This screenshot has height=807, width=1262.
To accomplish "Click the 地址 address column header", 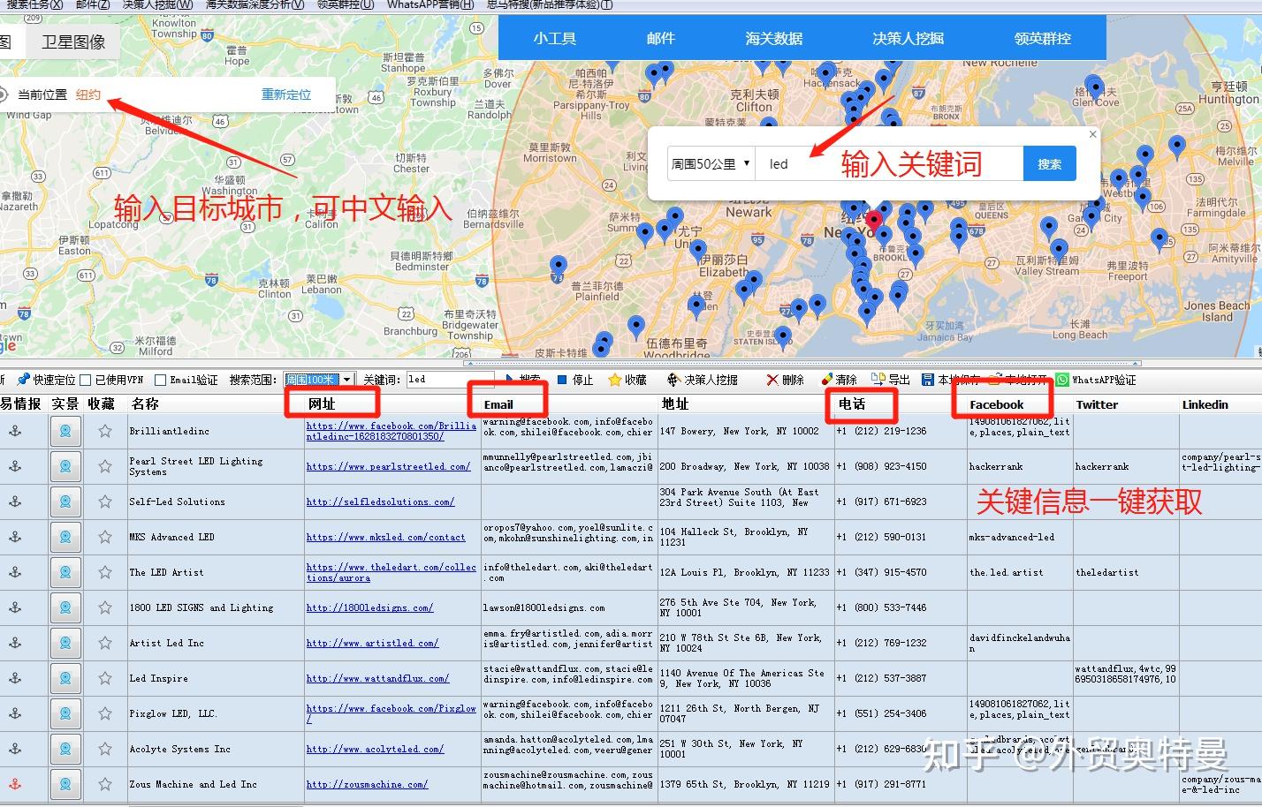I will point(675,404).
